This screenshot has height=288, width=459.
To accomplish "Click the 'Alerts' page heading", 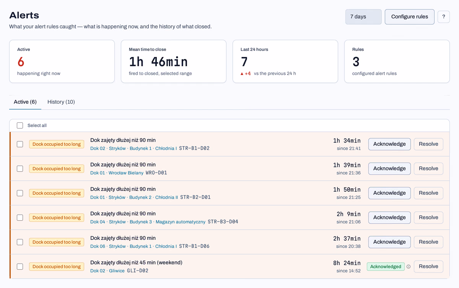I will pos(24,15).
